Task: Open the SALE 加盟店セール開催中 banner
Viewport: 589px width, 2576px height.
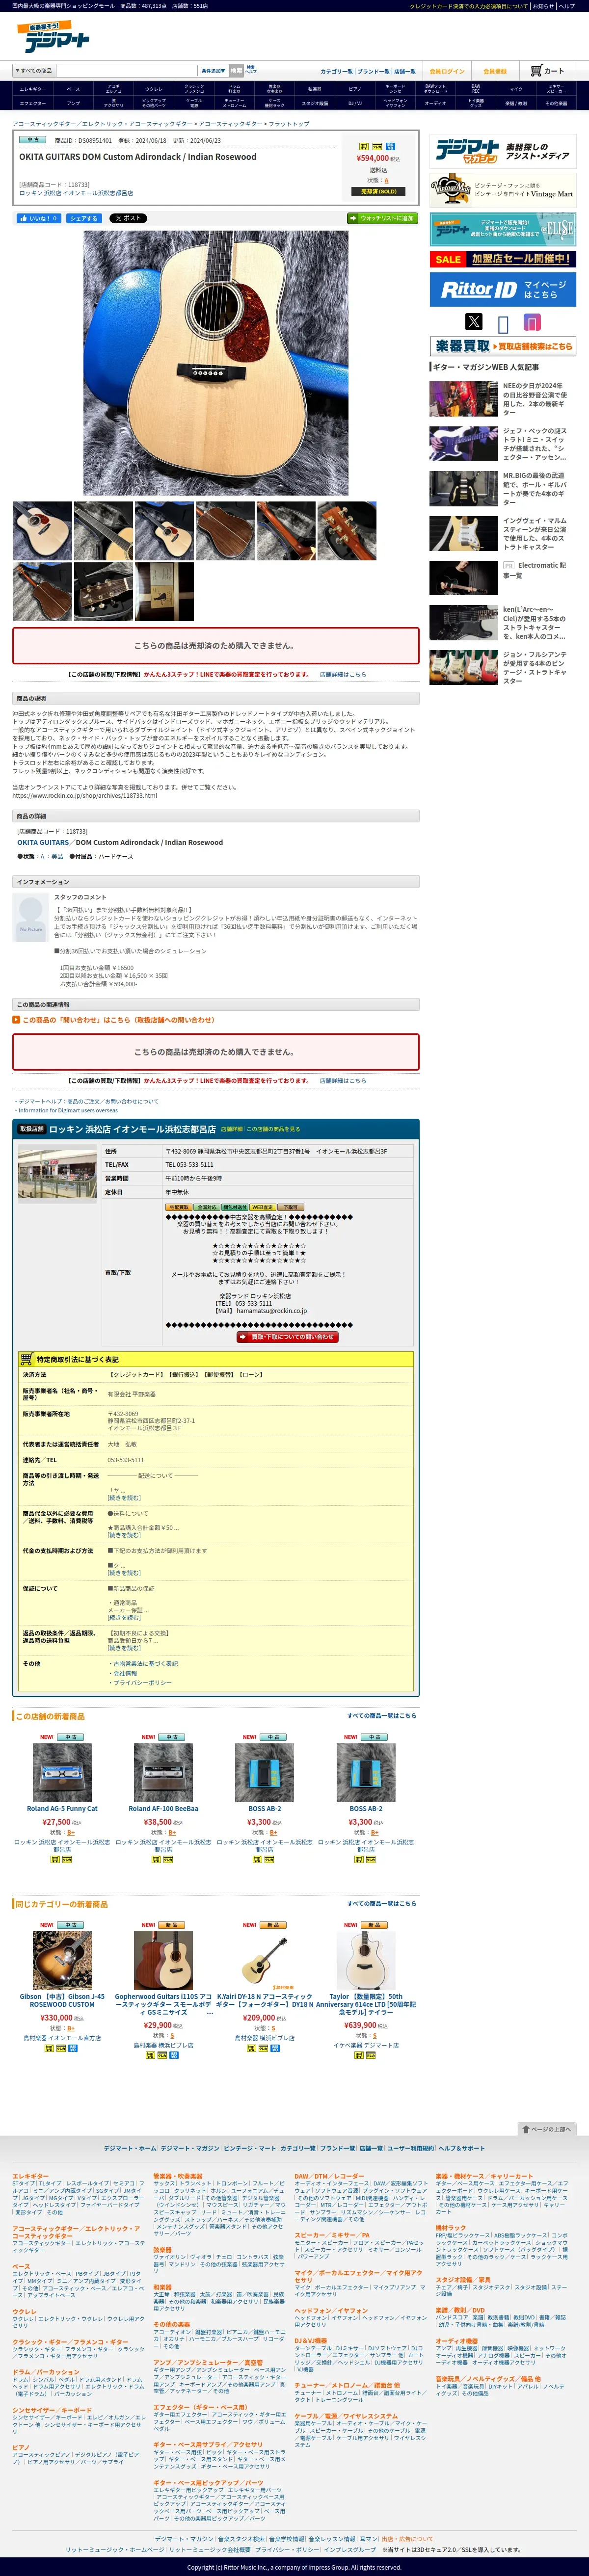Action: pyautogui.click(x=503, y=259)
